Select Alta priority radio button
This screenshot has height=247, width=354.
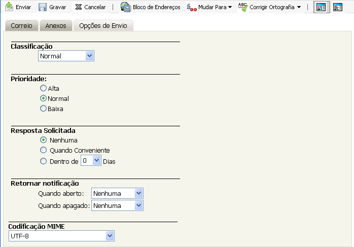click(x=43, y=88)
